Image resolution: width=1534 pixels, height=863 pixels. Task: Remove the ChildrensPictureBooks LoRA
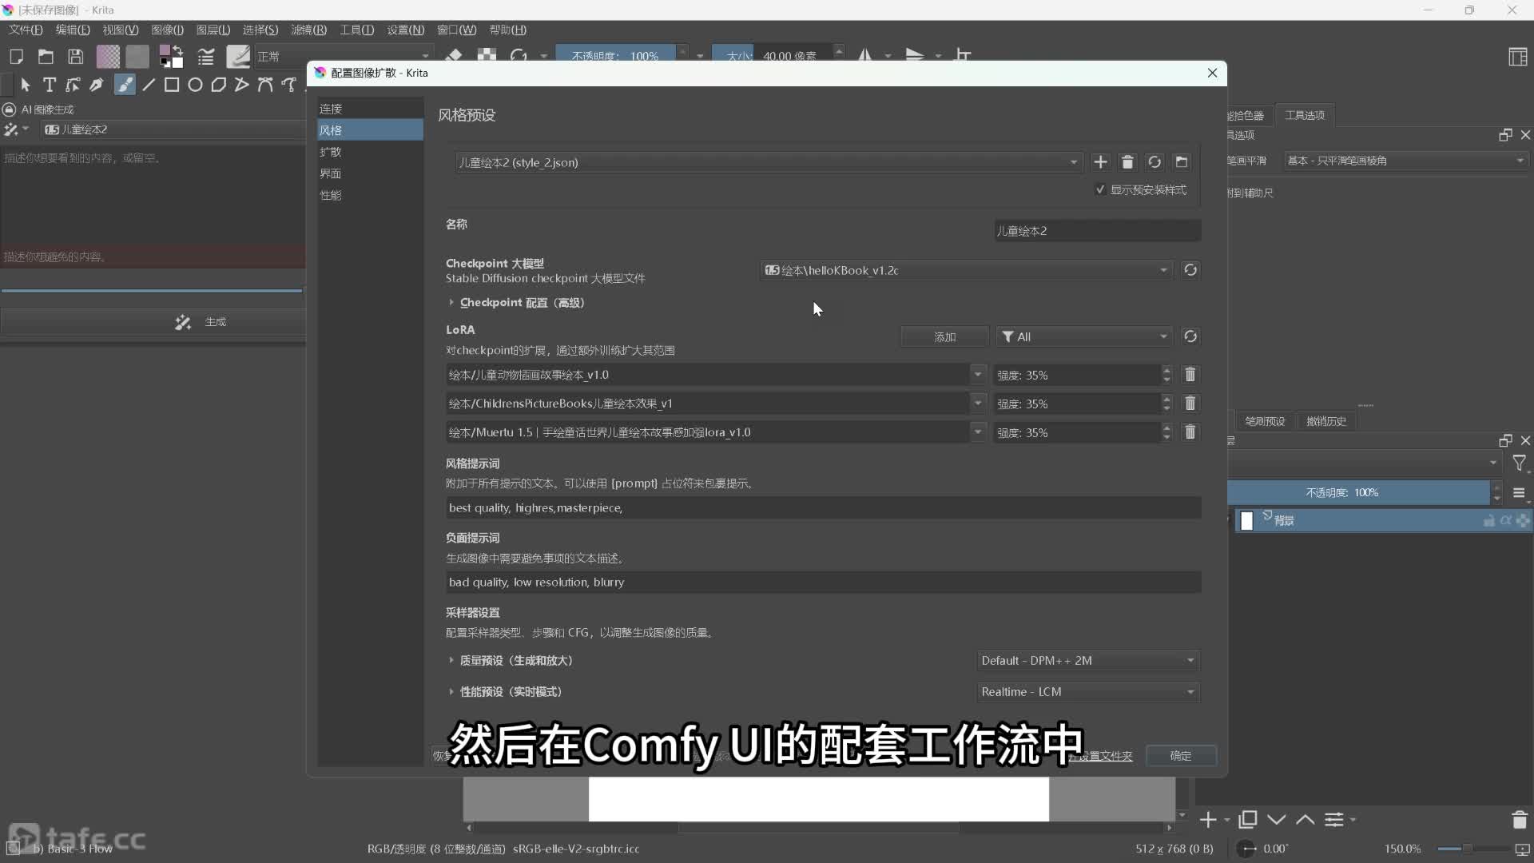(x=1190, y=404)
